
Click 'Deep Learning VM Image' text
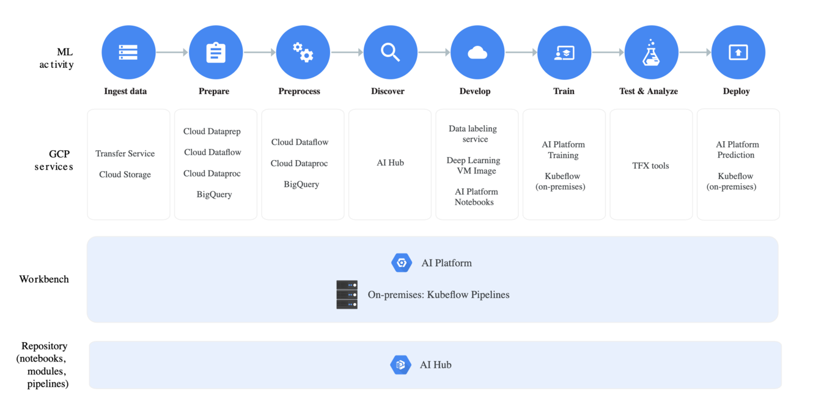pos(474,166)
